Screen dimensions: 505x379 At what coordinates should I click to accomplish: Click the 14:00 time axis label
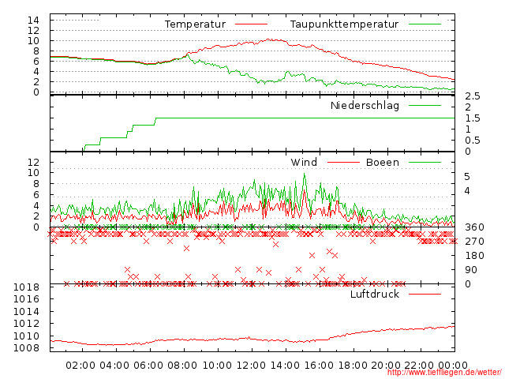(x=285, y=366)
